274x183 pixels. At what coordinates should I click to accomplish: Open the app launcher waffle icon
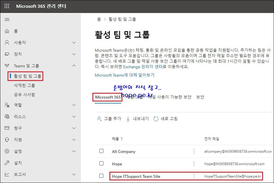7,6
